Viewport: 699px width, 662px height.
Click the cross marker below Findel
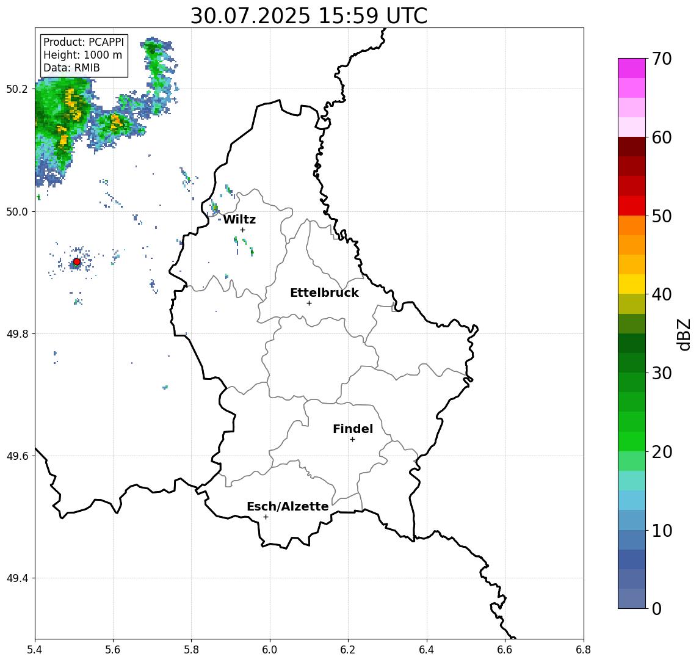[x=352, y=440]
